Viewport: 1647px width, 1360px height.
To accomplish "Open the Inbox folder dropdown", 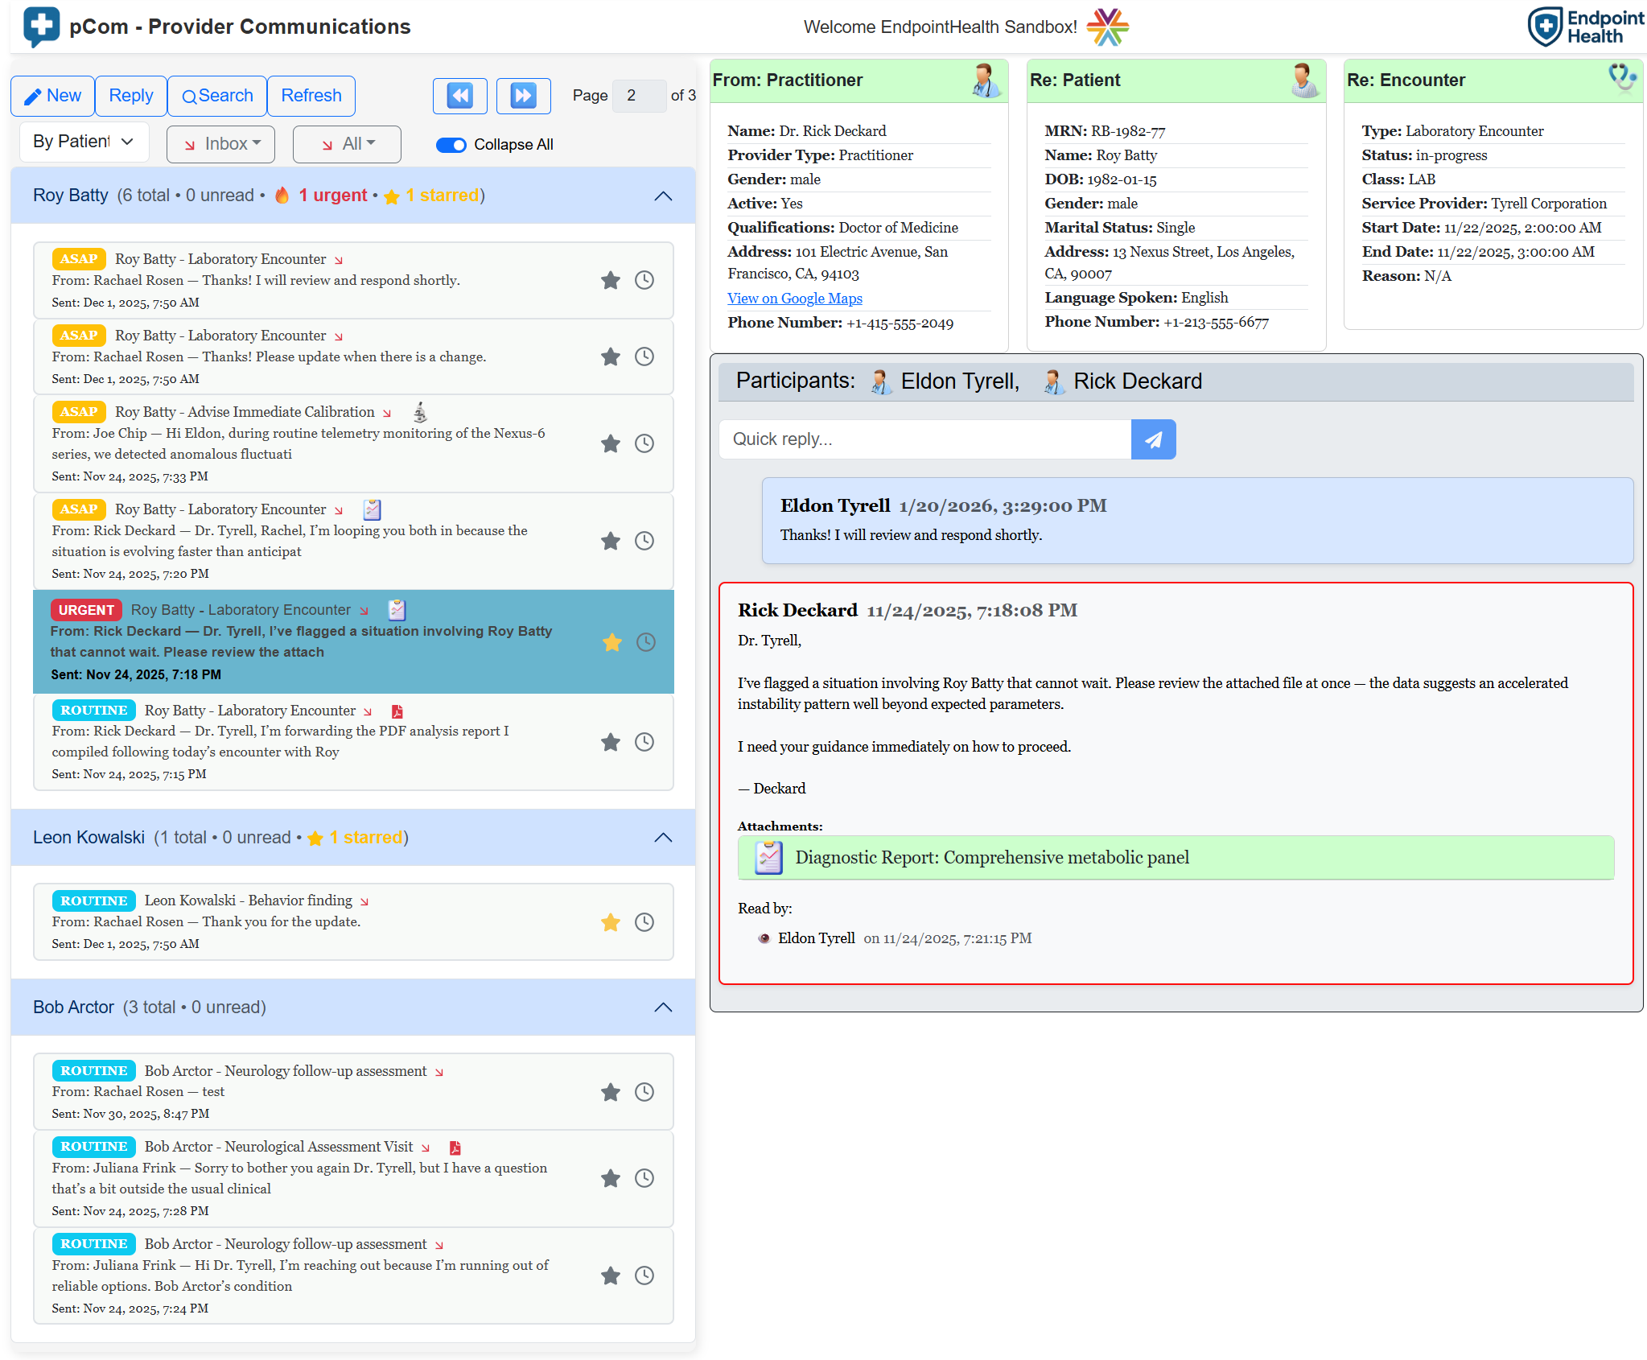I will click(221, 144).
